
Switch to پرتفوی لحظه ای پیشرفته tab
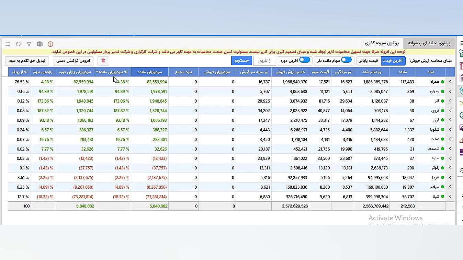(x=429, y=43)
